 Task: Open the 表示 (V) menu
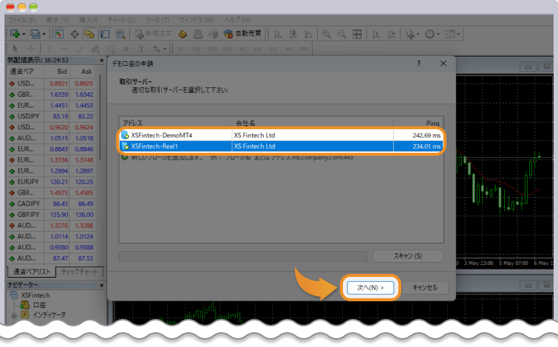(57, 20)
